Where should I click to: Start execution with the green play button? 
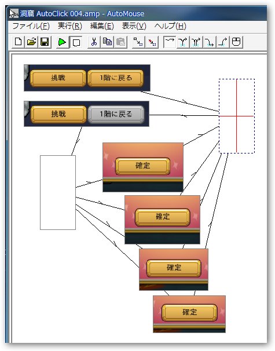62,42
